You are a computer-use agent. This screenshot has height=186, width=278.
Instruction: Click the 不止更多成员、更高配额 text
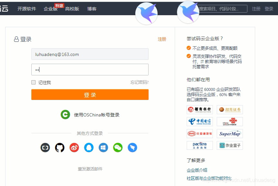tap(215, 48)
